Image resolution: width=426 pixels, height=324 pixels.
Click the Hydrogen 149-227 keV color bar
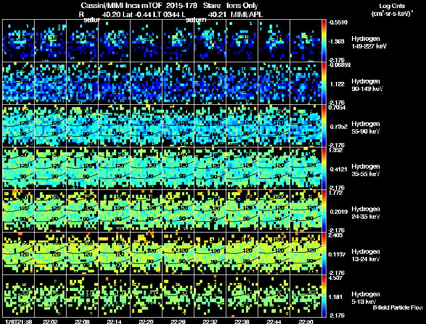[324, 41]
